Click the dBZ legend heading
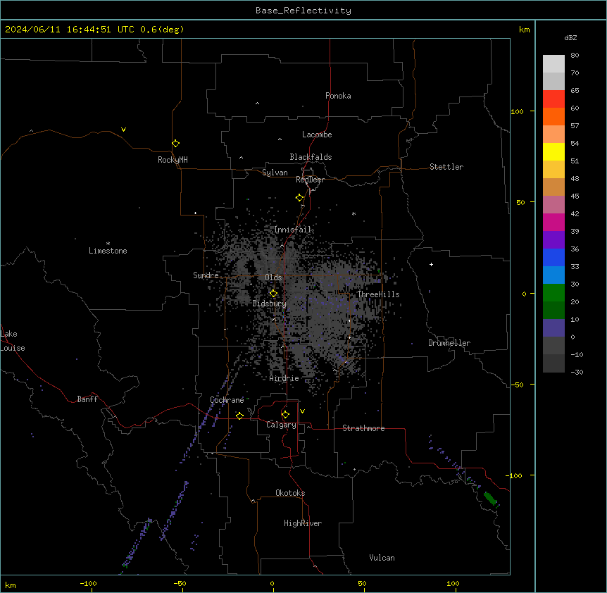607x593 pixels. (x=570, y=37)
